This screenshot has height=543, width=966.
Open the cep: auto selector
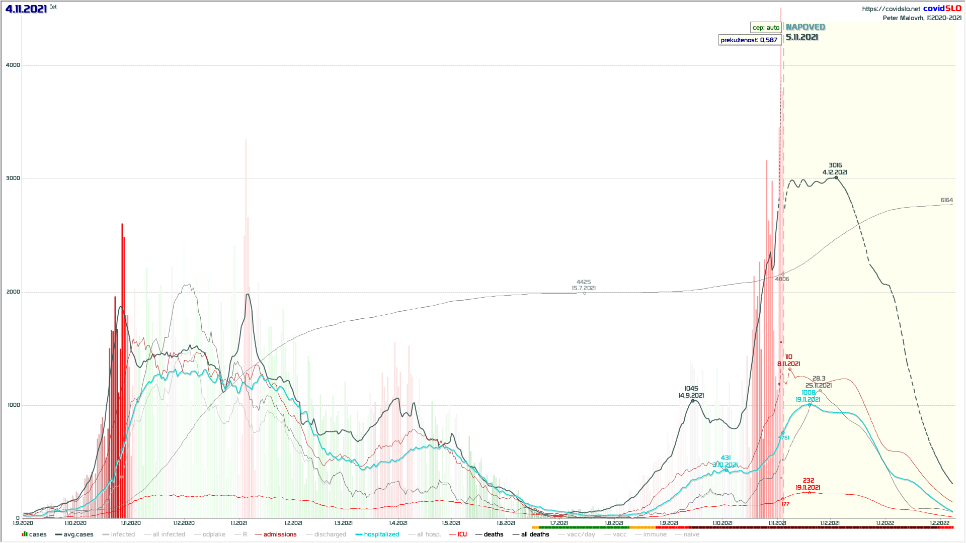tap(766, 28)
